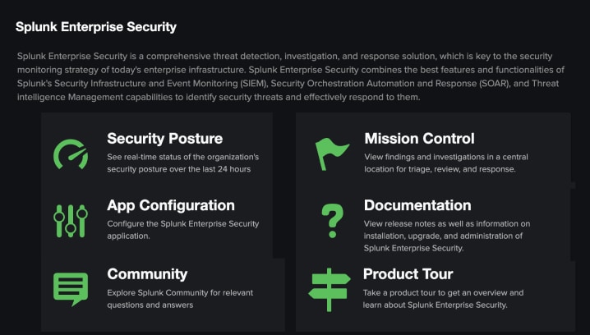Click the Documentation description about release notes
This screenshot has width=590, height=335.
pyautogui.click(x=446, y=235)
